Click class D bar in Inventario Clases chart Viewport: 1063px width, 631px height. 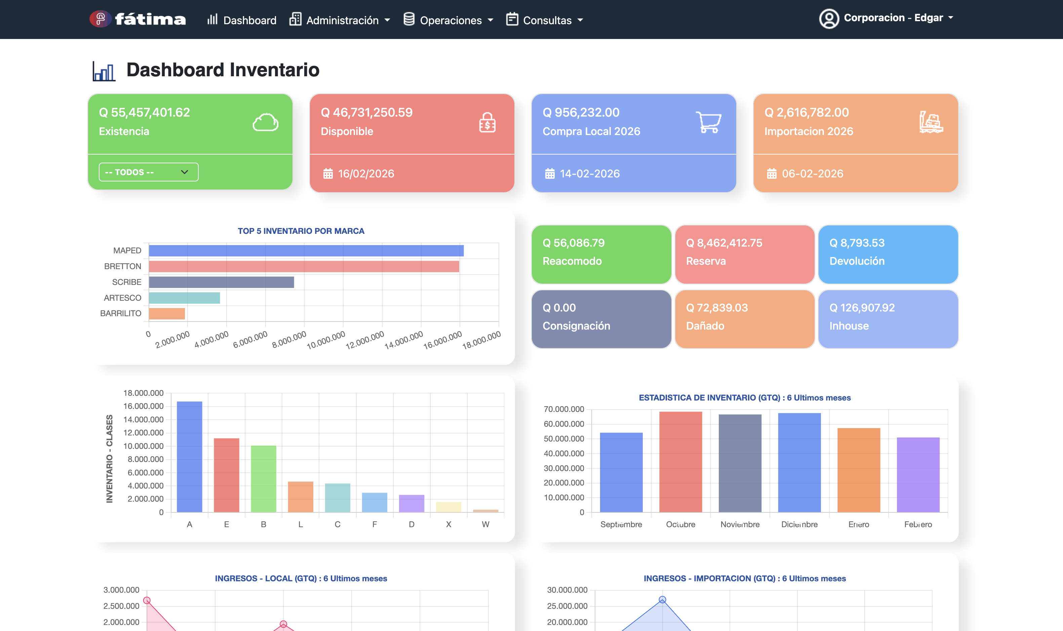tap(411, 503)
